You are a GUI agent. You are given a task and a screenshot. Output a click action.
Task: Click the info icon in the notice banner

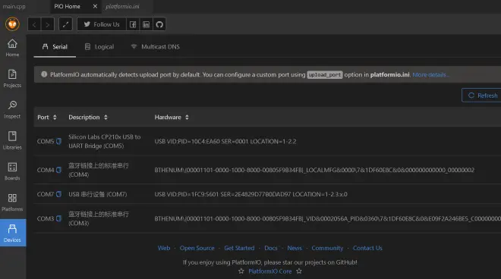(44, 74)
